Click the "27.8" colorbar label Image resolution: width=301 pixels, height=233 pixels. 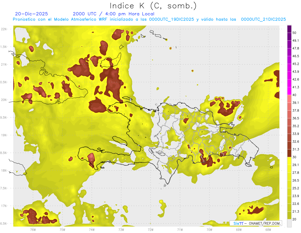click(296, 173)
